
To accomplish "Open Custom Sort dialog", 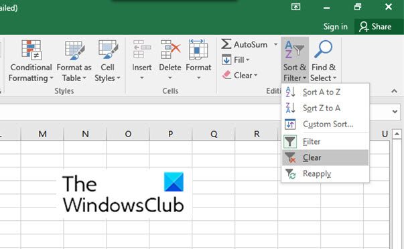I will (325, 124).
